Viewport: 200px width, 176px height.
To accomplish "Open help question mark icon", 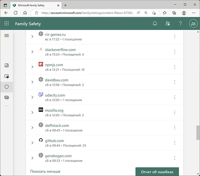I will 180,24.
